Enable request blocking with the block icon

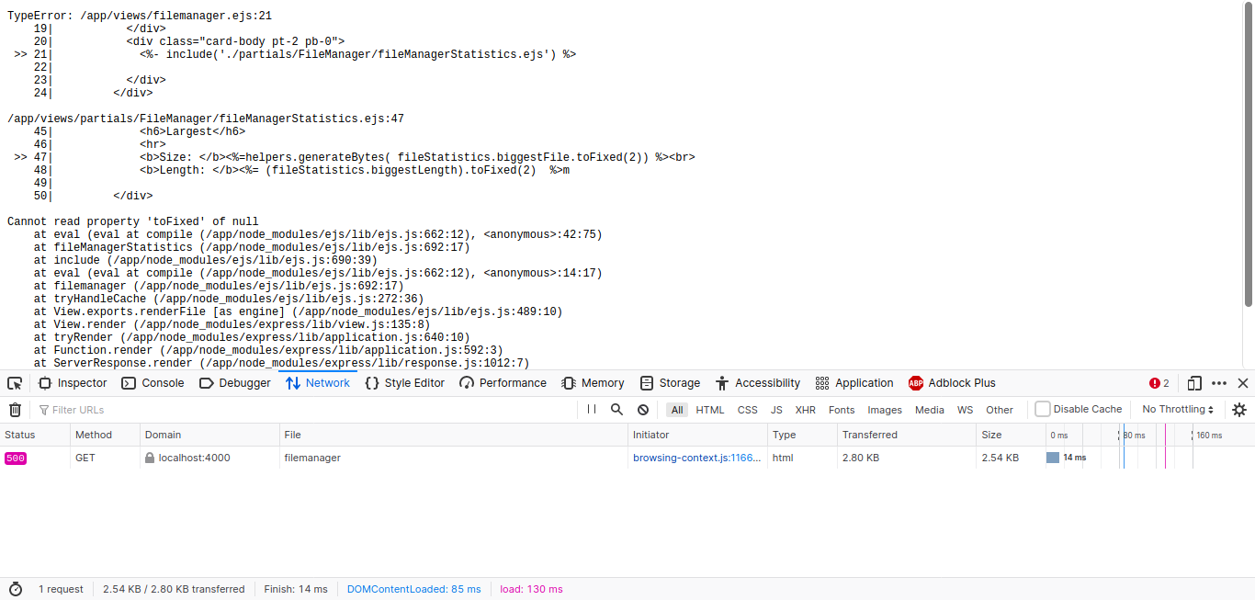pyautogui.click(x=642, y=409)
